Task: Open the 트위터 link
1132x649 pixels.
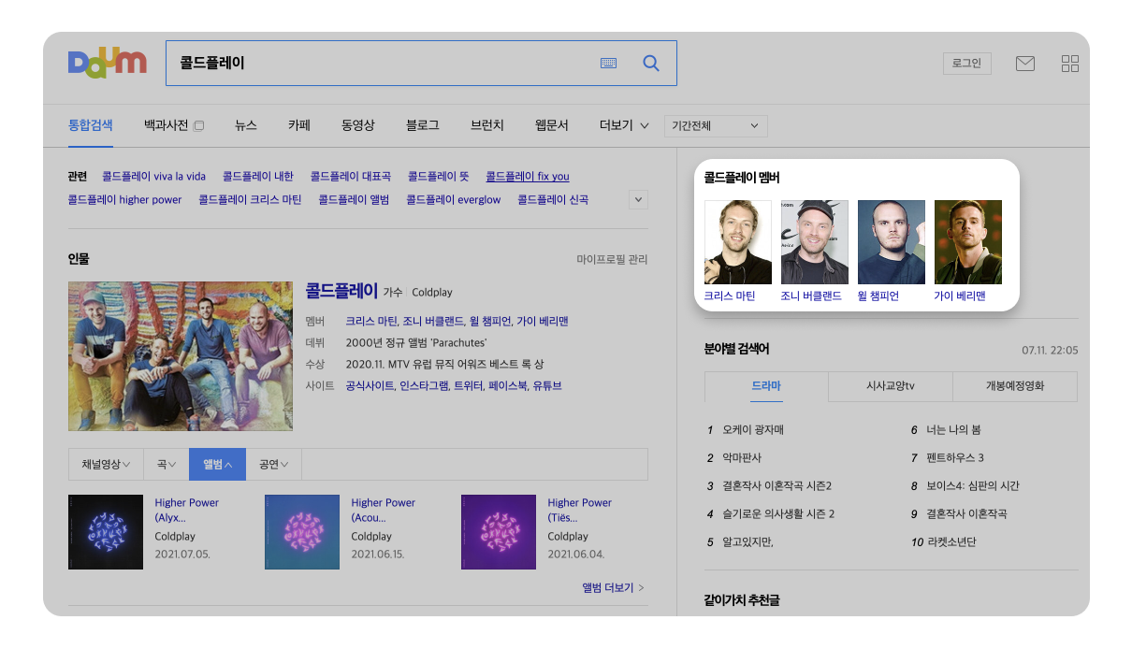Action: (468, 385)
